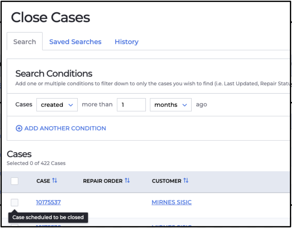Sort by the Repair Order column arrows
This screenshot has height=228, width=292.
point(127,180)
